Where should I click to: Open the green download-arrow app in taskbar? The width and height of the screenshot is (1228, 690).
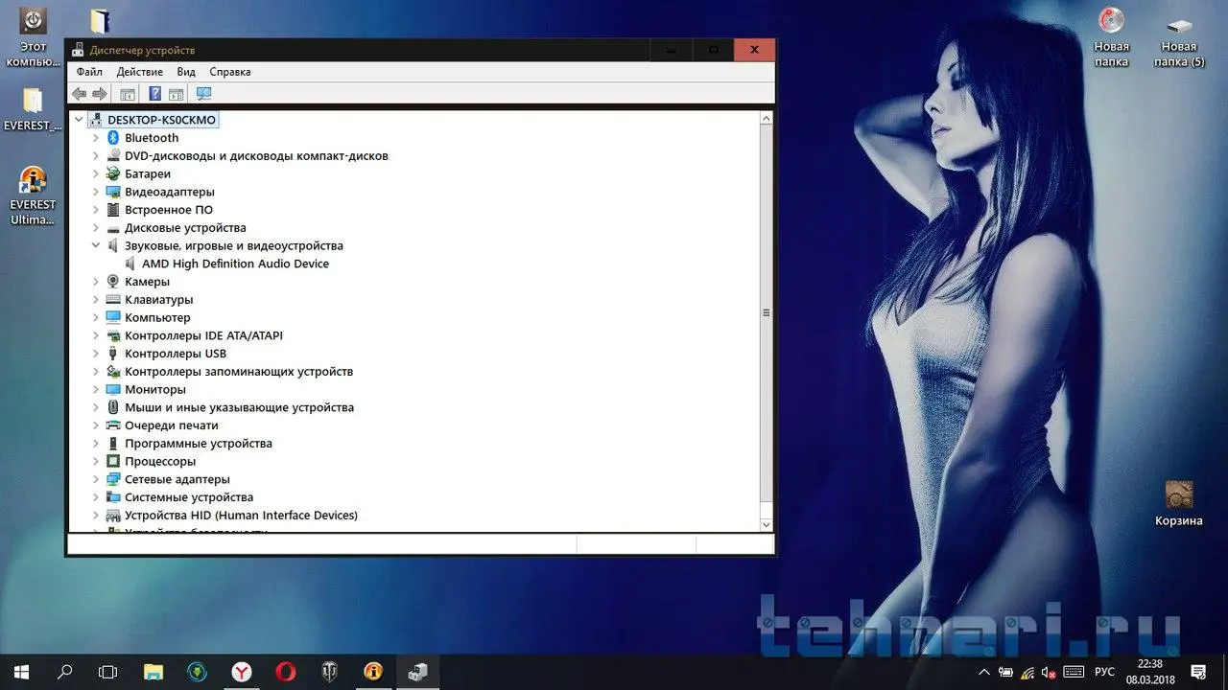coord(198,672)
